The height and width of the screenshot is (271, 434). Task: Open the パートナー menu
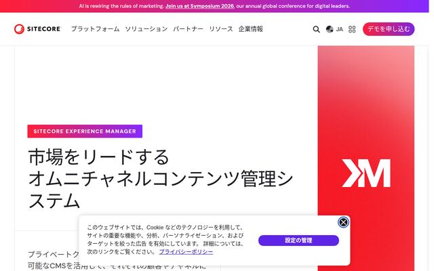(189, 28)
